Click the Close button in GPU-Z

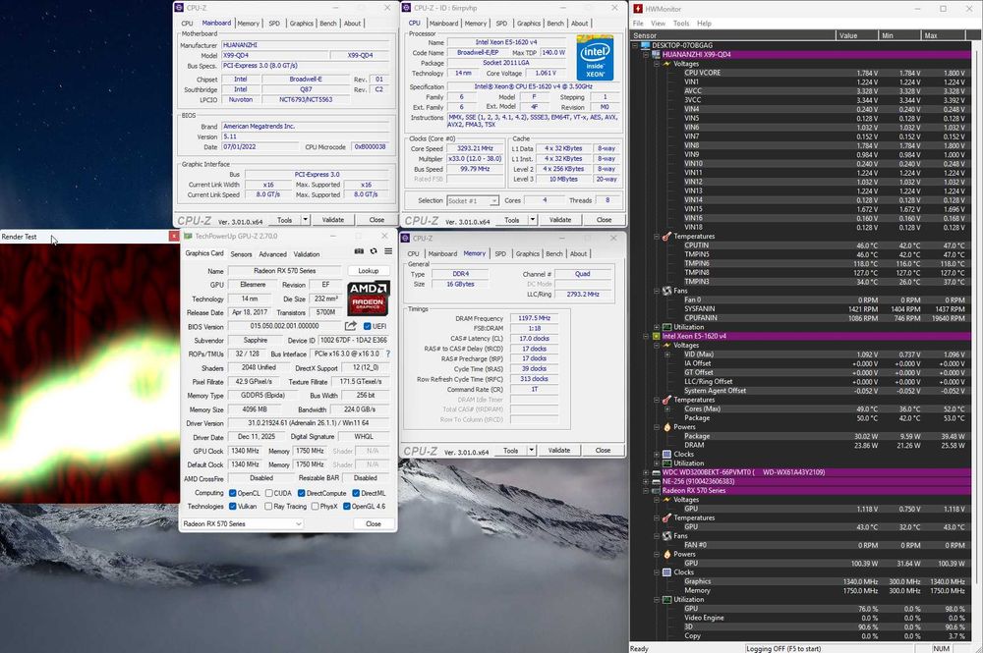coord(374,523)
